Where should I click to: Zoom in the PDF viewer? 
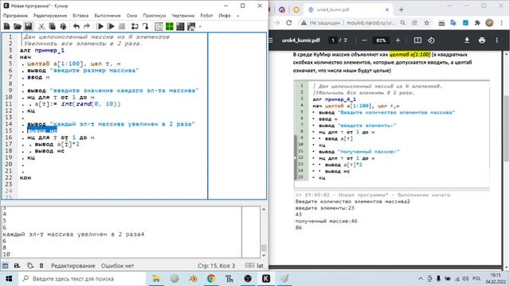point(398,41)
